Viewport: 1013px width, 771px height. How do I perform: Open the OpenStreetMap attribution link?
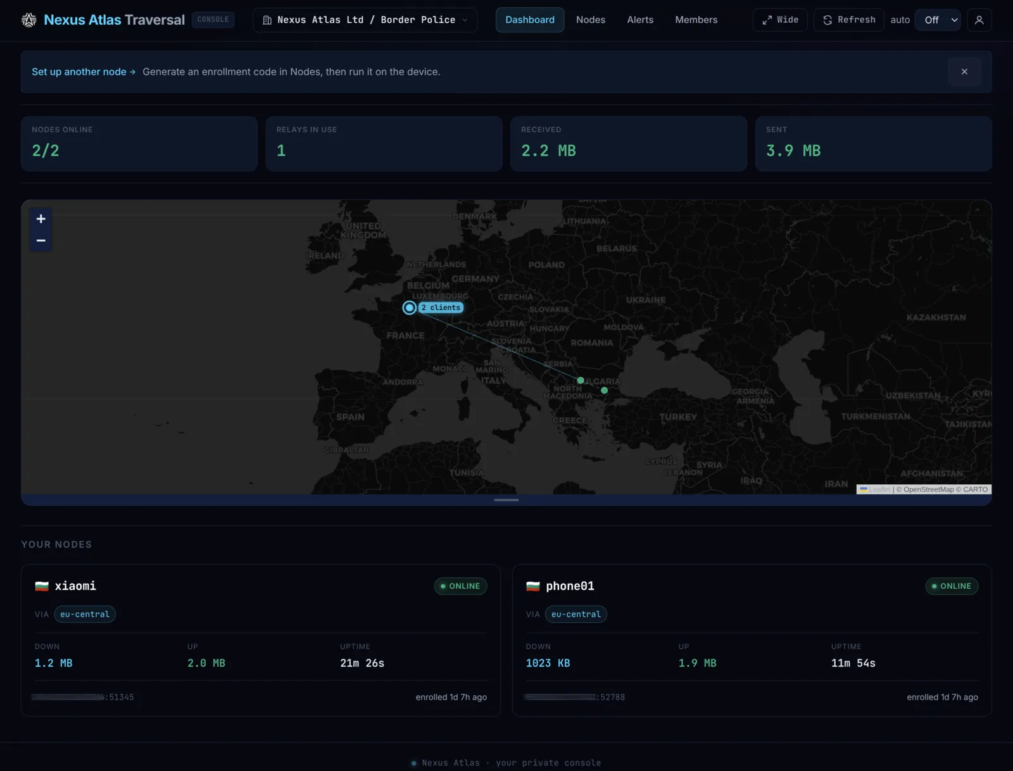pyautogui.click(x=929, y=490)
